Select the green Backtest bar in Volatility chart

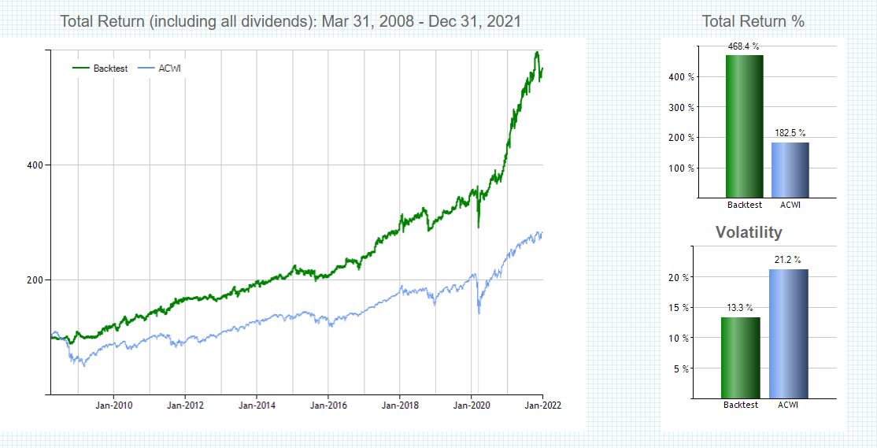click(741, 358)
